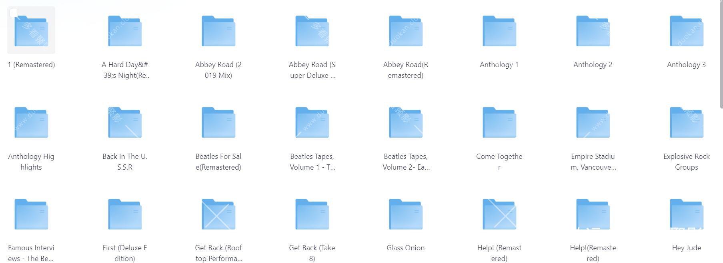Select the "Help!(Remastered)" label without space
Image resolution: width=723 pixels, height=263 pixels.
[593, 253]
